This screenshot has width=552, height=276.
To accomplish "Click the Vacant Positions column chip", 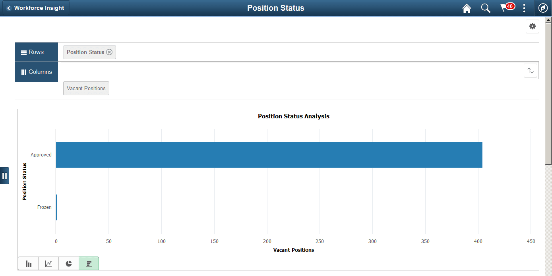I will 86,88.
